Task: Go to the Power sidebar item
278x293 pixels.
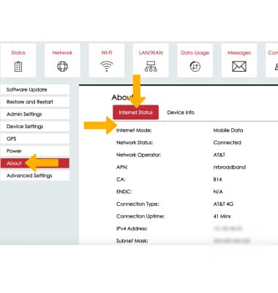Action: (35, 151)
